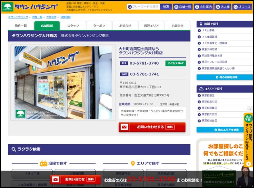Click envelope icon on お問い合わせする button
The height and width of the screenshot is (188, 254).
tap(124, 127)
